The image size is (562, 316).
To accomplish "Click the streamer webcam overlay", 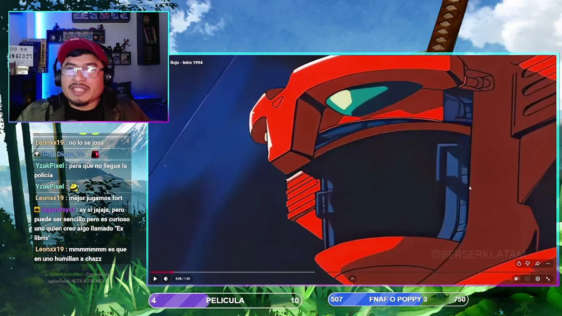I will [88, 67].
